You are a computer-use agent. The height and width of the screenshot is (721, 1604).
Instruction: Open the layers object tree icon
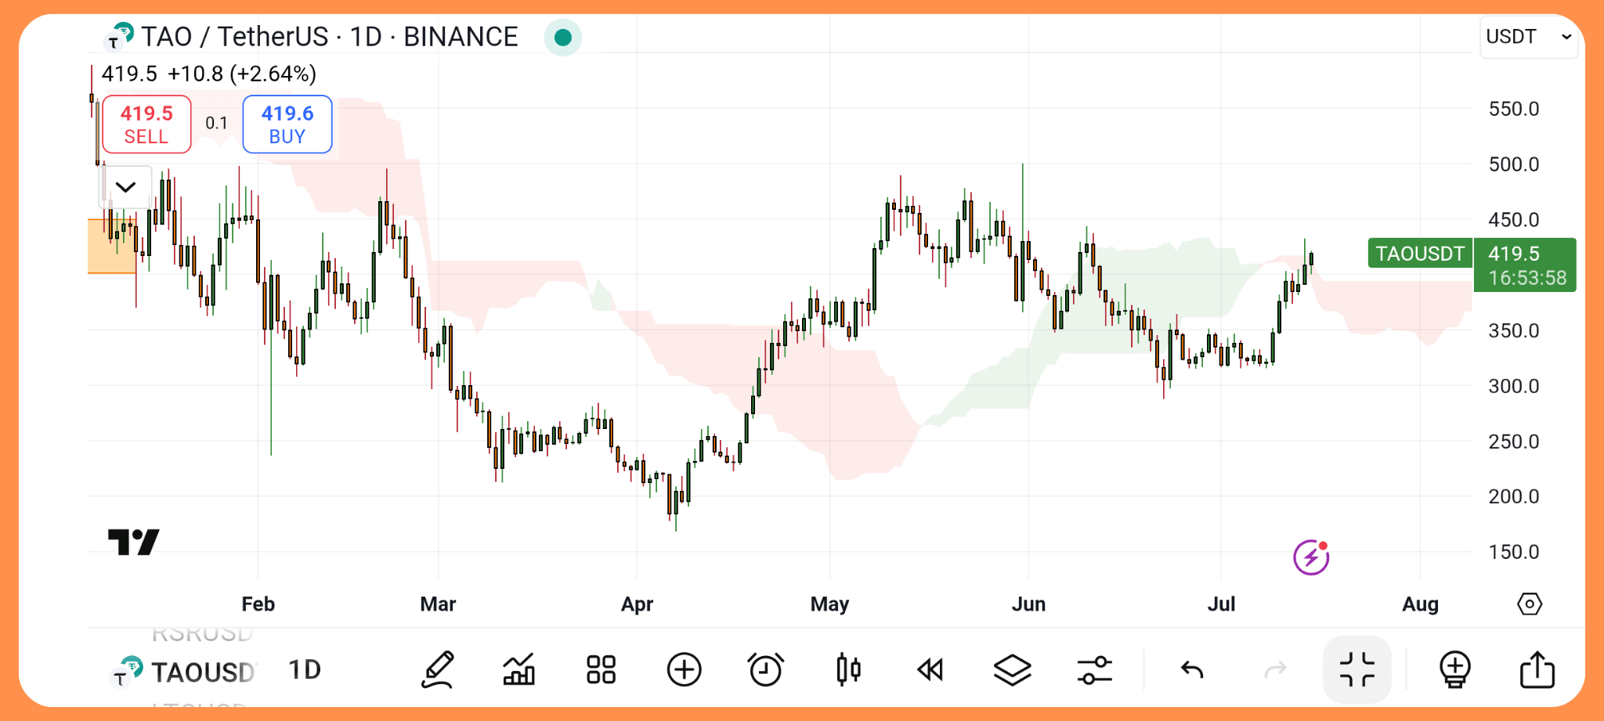[1012, 670]
